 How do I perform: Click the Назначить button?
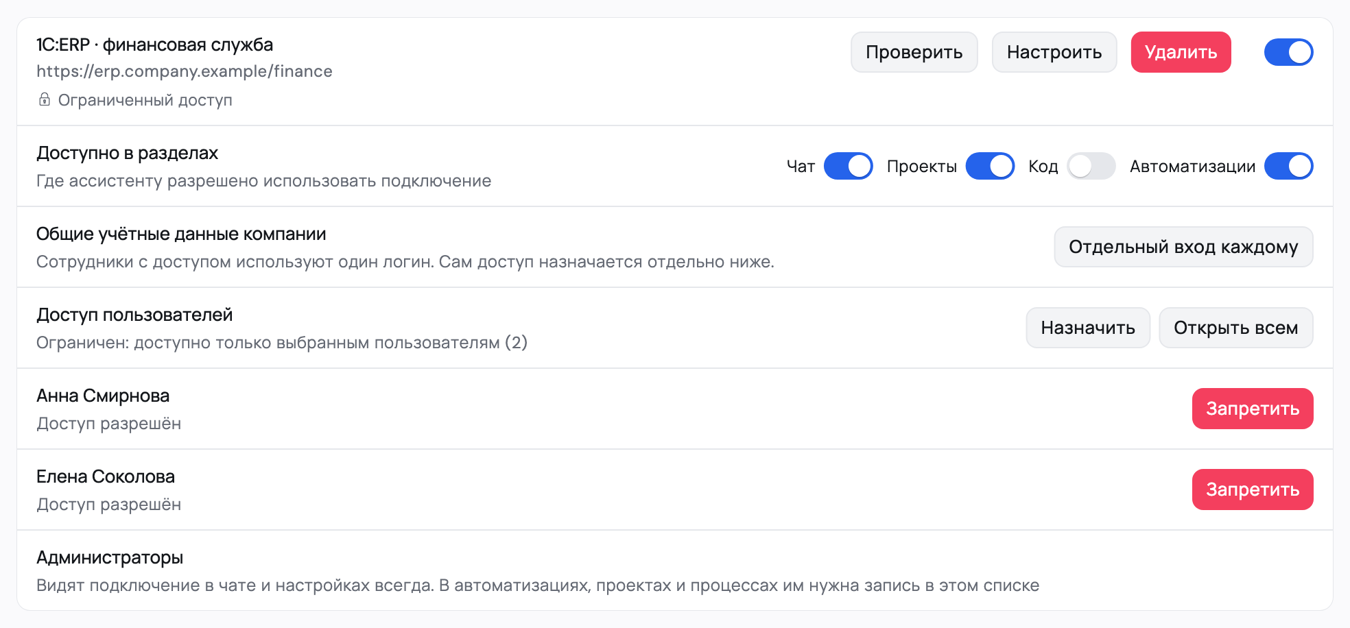pyautogui.click(x=1088, y=328)
